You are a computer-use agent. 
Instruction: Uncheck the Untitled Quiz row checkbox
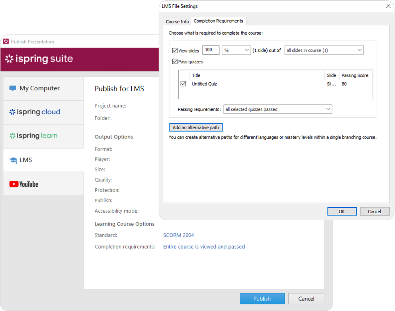pos(184,84)
